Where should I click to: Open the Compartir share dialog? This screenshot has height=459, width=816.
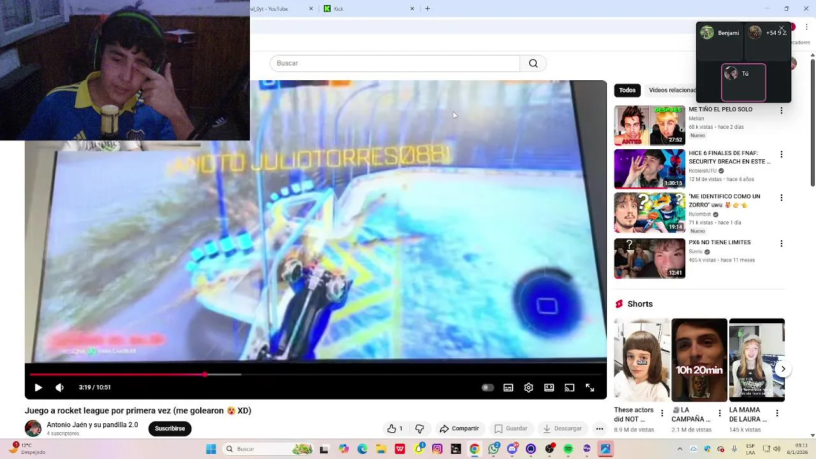tap(460, 428)
